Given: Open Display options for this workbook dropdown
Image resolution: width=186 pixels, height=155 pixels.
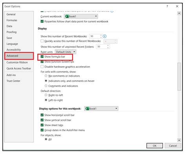Looking at the screenshot, I should point(101,108).
